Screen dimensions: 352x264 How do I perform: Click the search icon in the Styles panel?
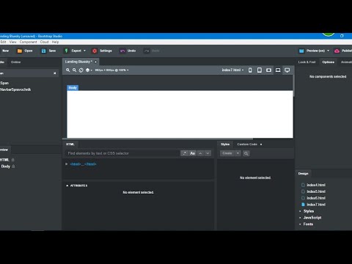point(246,153)
